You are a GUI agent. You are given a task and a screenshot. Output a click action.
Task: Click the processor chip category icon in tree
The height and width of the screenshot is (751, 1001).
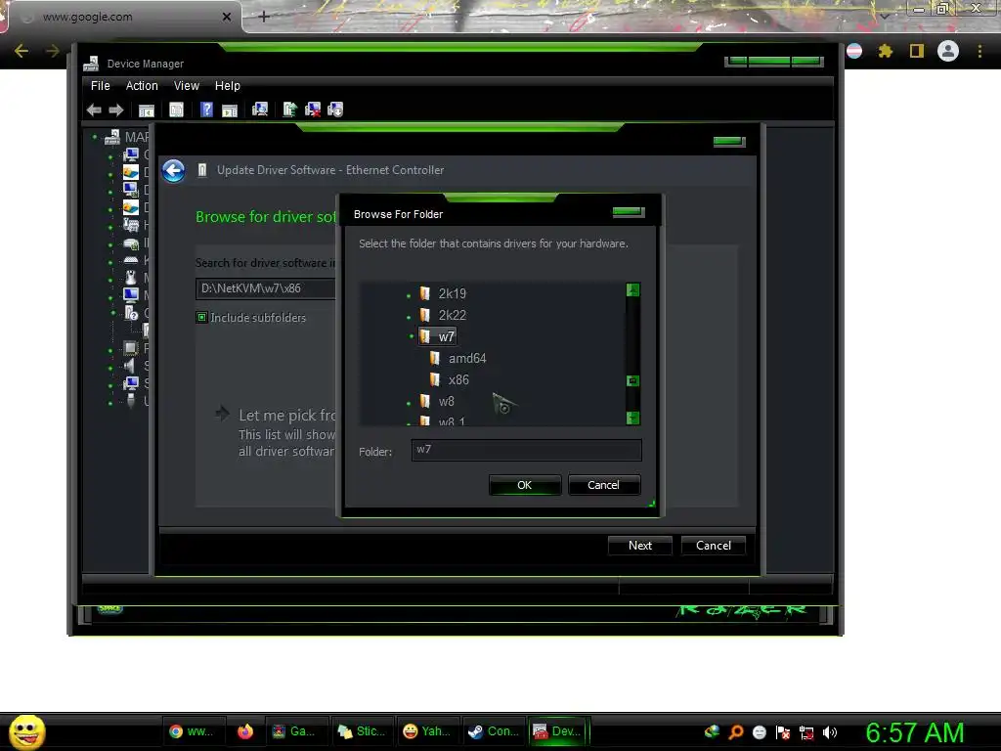pyautogui.click(x=130, y=348)
